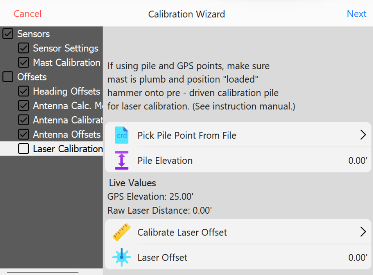The image size is (373, 275).
Task: Select the Heading Offsets step
Action: coord(67,91)
